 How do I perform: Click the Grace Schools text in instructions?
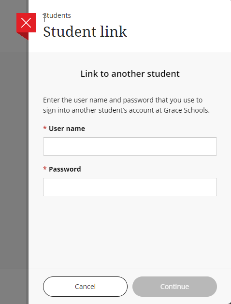(187, 110)
